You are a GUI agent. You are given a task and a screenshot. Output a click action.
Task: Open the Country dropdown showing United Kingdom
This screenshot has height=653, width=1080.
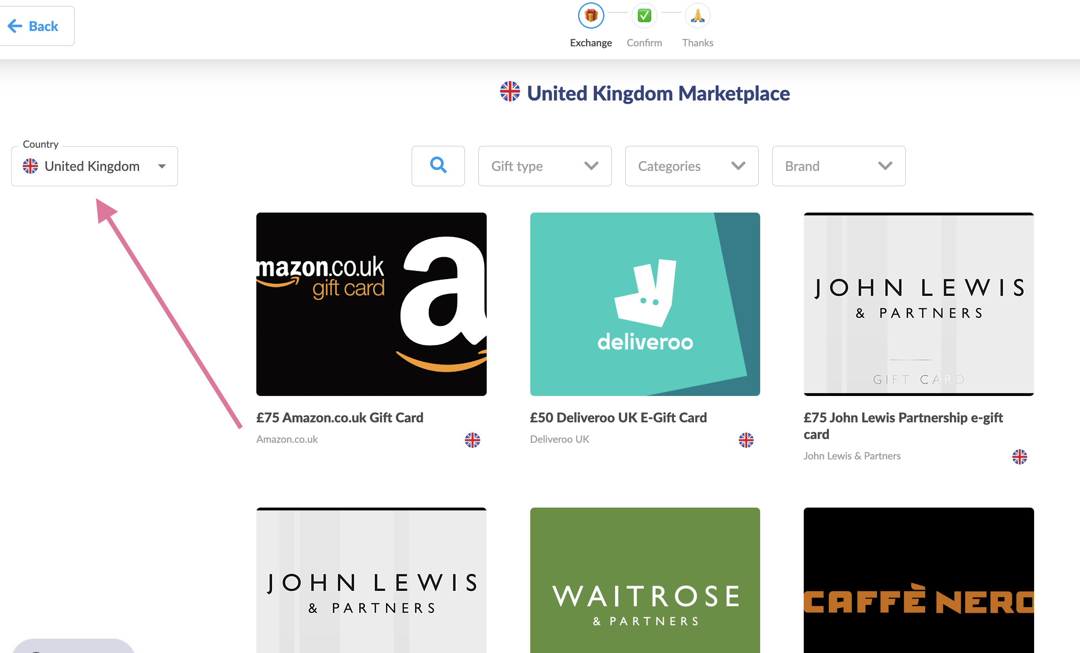(x=95, y=166)
